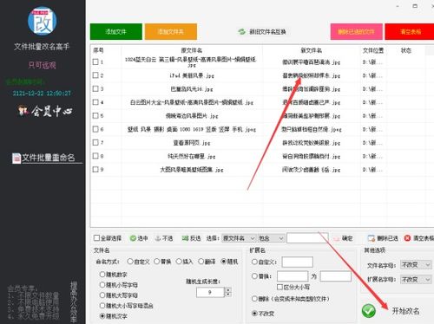Image resolution: width=434 pixels, height=324 pixels.
Task: Click the red 清空表格 icon in the selection bar
Action: pos(407,238)
